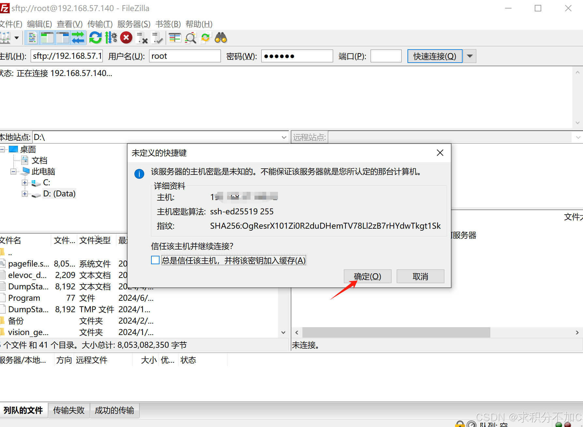Open the Site Manager icon
This screenshot has height=427, width=583.
tap(5, 38)
